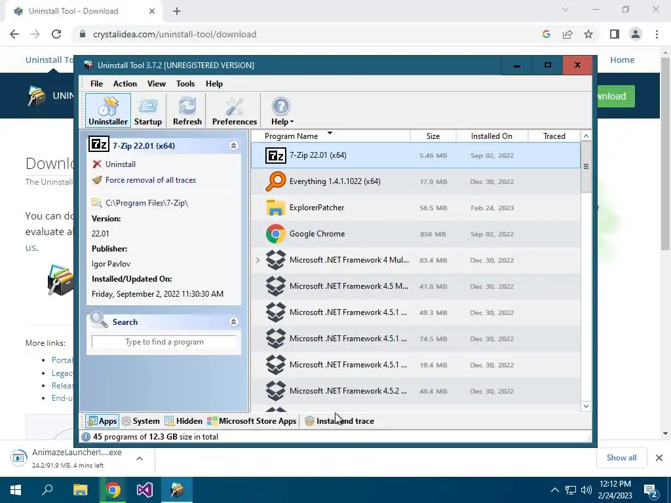Screen dimensions: 671x503
Task: Open the Help toolbar dropdown
Action: [x=282, y=111]
